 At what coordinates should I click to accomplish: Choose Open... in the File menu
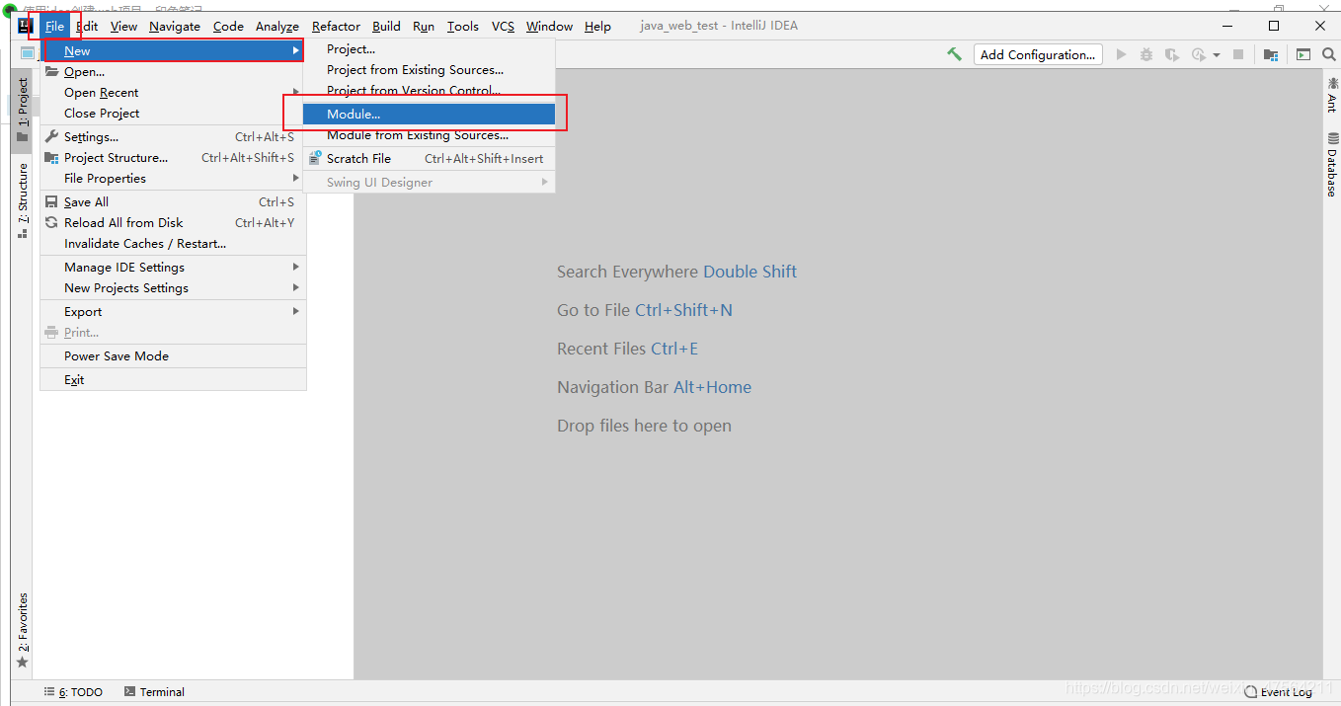coord(173,71)
